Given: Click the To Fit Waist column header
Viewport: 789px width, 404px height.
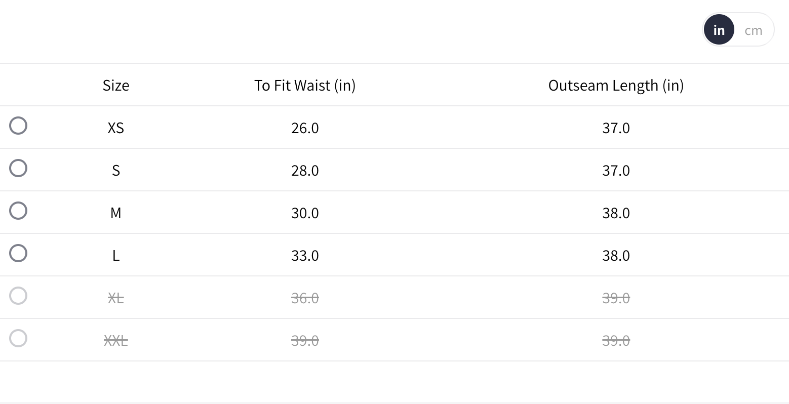Looking at the screenshot, I should [305, 85].
